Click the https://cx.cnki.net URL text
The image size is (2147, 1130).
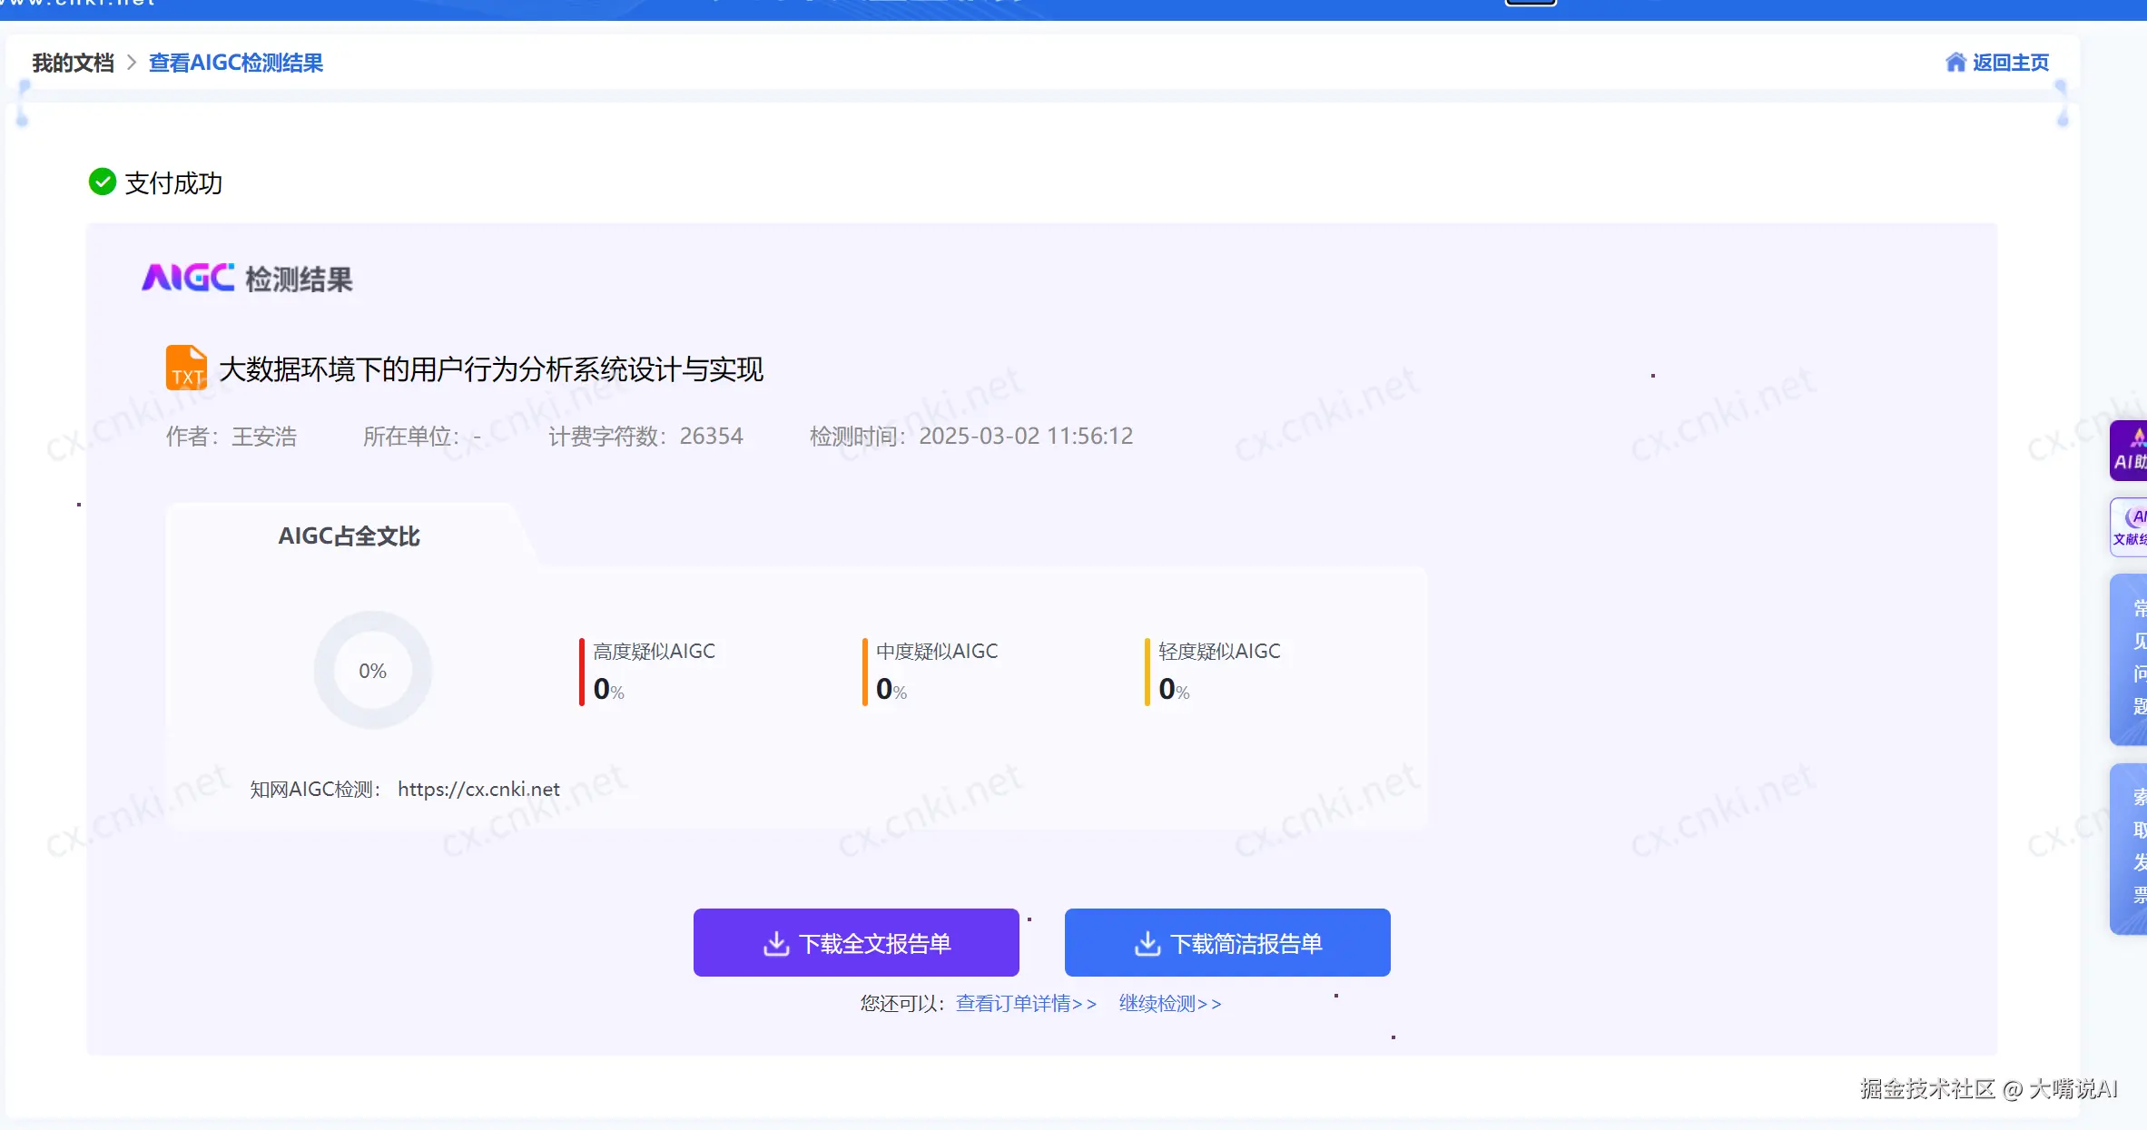tap(478, 790)
